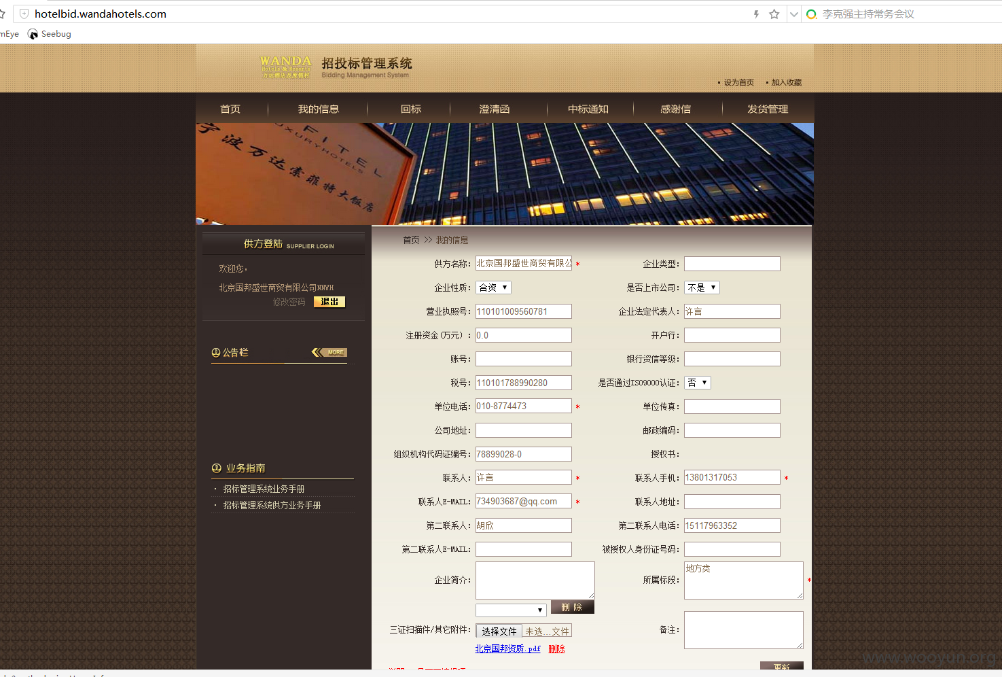
Task: Click the search engine icon in search box
Action: pos(811,14)
